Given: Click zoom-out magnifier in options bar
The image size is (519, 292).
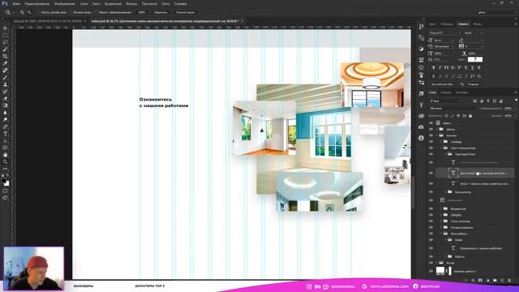Looking at the screenshot, I should [29, 12].
